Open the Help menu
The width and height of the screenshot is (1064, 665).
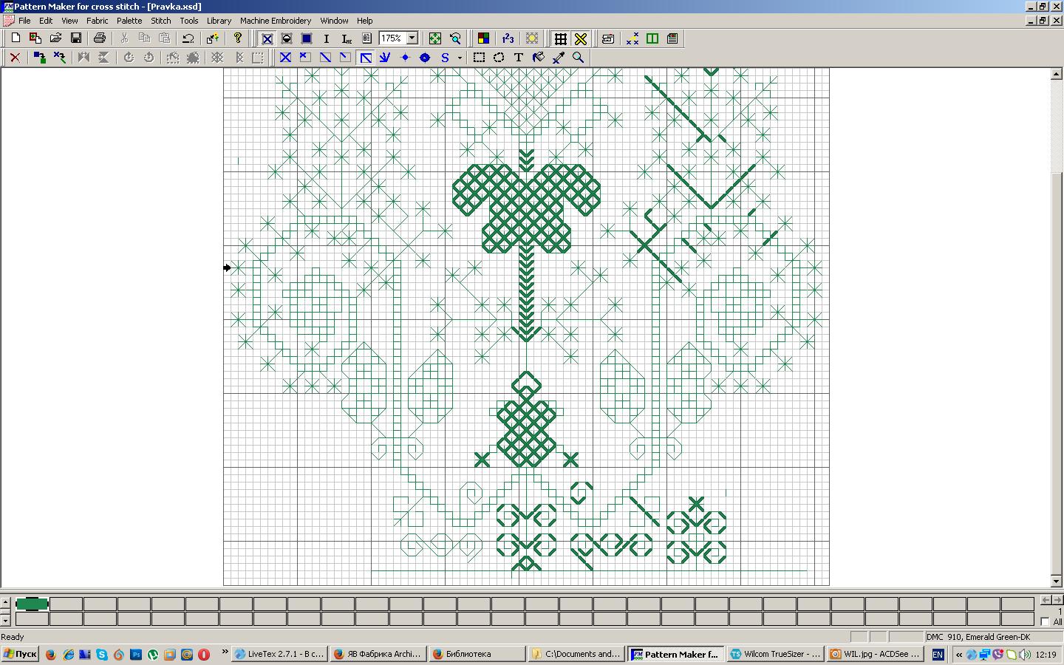pyautogui.click(x=365, y=21)
